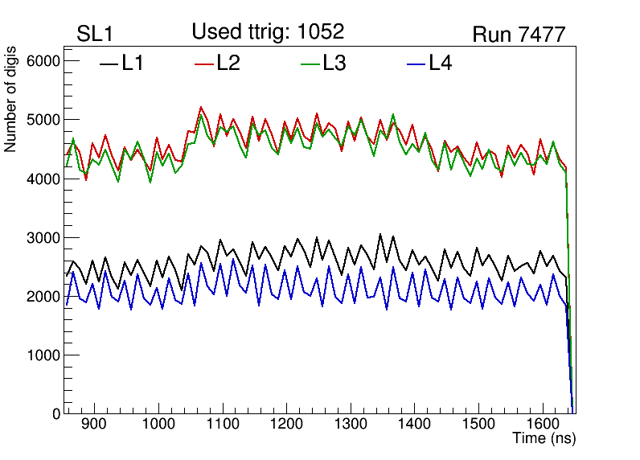
Task: Click the 900 tick label on x-axis
Action: pyautogui.click(x=95, y=424)
